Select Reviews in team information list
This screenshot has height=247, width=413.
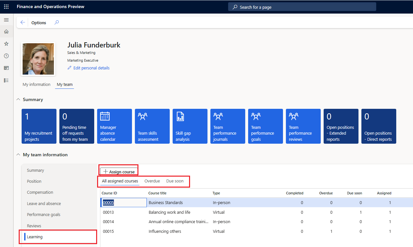[34, 226]
